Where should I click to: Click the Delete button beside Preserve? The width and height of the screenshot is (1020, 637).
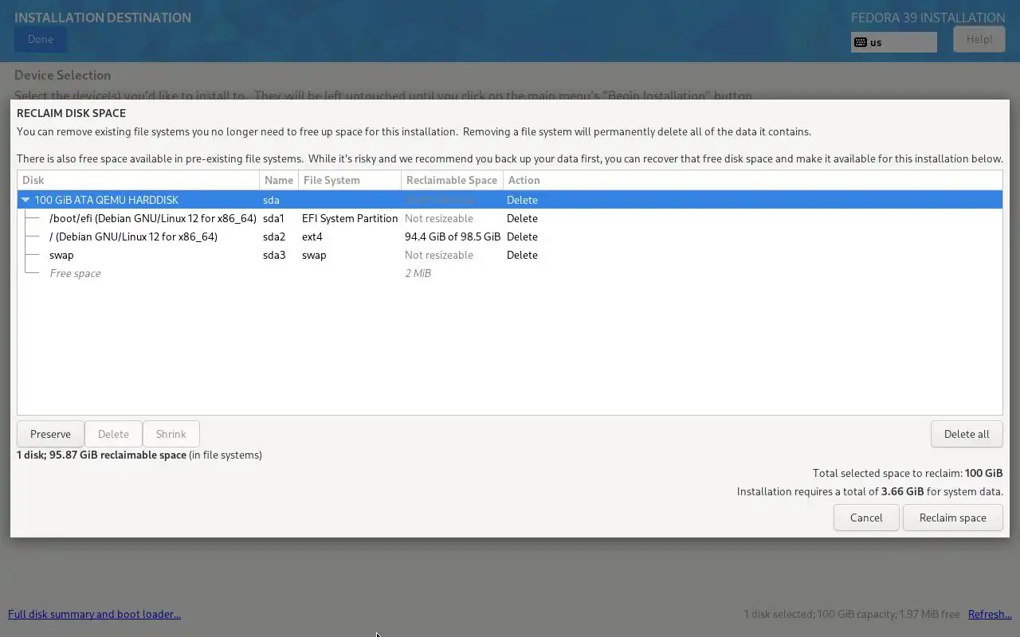[x=113, y=434]
